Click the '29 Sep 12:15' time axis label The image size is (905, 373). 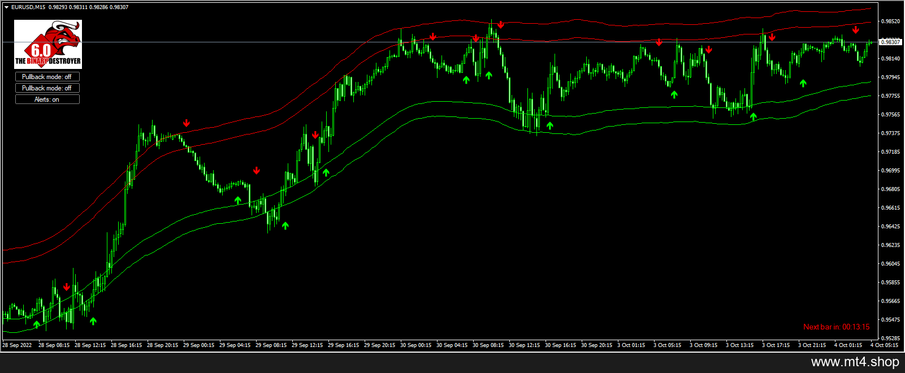[x=307, y=345]
